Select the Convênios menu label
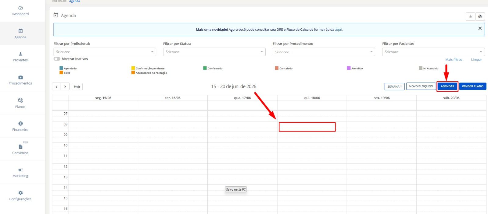The width and height of the screenshot is (488, 214). pyautogui.click(x=20, y=153)
